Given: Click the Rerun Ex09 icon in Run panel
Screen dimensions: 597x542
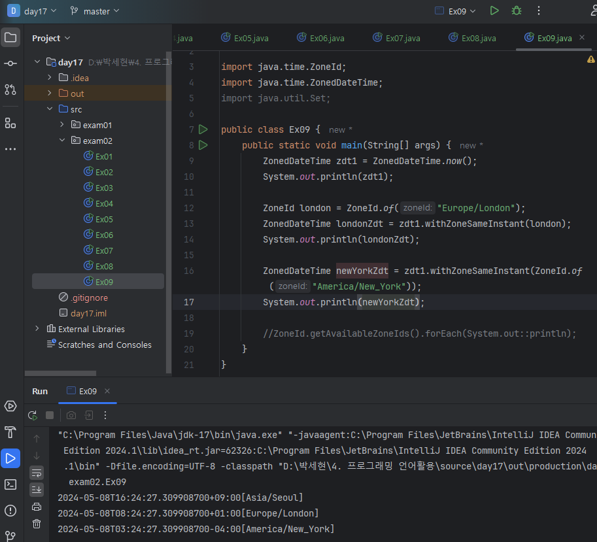Looking at the screenshot, I should click(32, 415).
